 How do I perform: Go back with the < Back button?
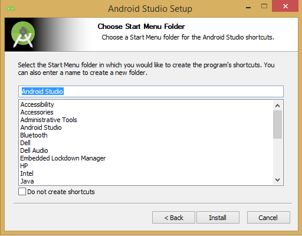click(x=173, y=218)
